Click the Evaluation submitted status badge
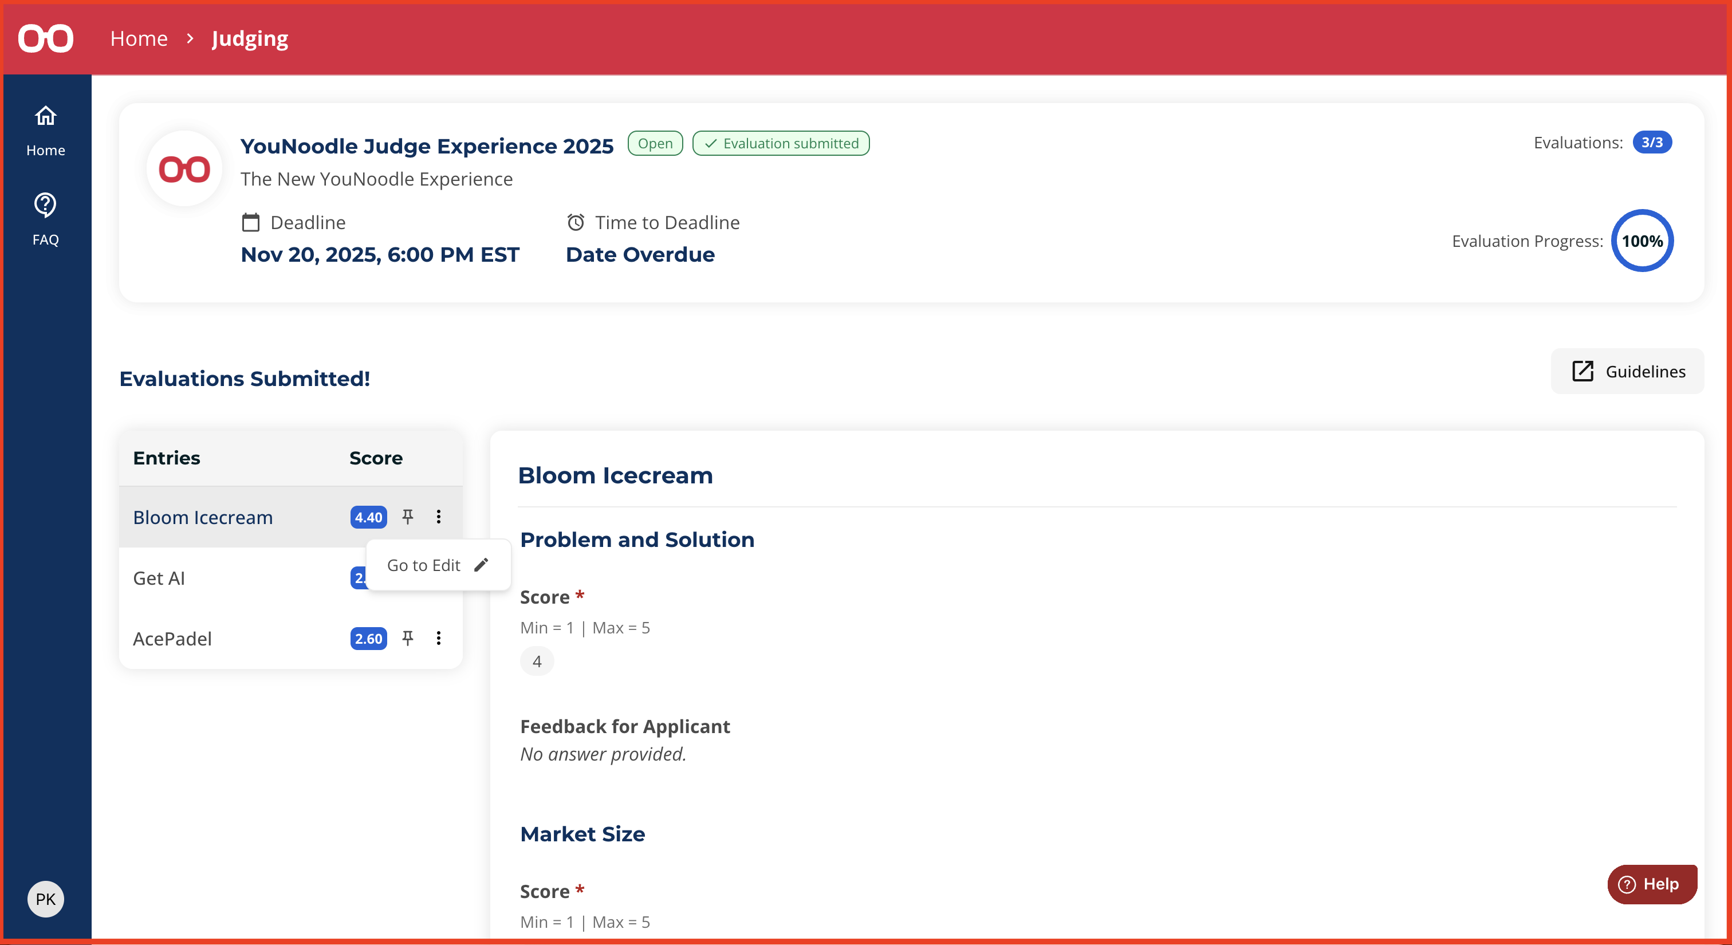 781,143
